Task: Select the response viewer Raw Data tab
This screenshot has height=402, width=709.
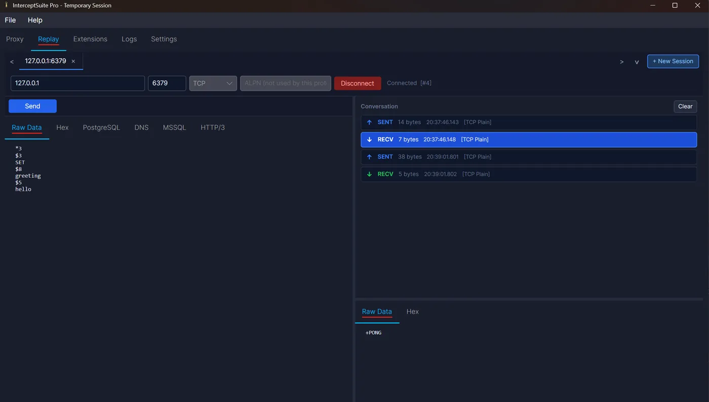Action: tap(377, 312)
